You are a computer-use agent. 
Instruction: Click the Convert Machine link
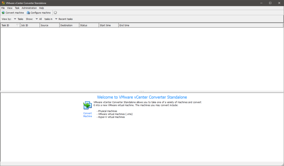coord(87,115)
